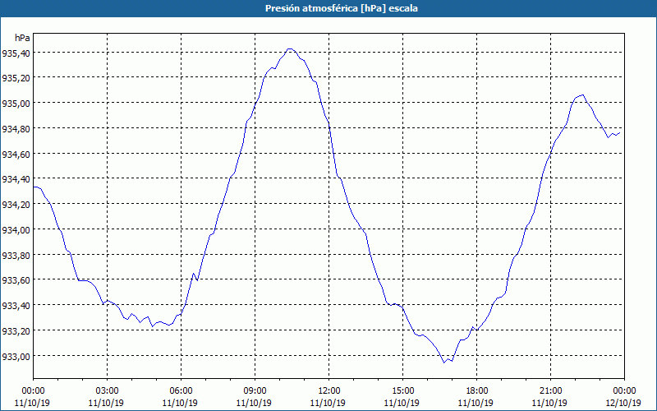This screenshot has width=657, height=411.
Task: Click the chart title 'Presión atmosférica [hPa] escala'
Action: (342, 8)
